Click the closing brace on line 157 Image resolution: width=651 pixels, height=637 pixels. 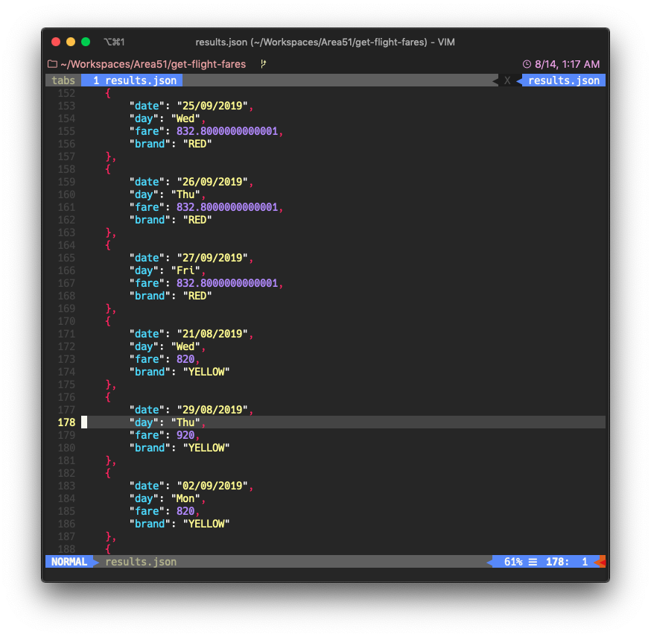click(108, 156)
